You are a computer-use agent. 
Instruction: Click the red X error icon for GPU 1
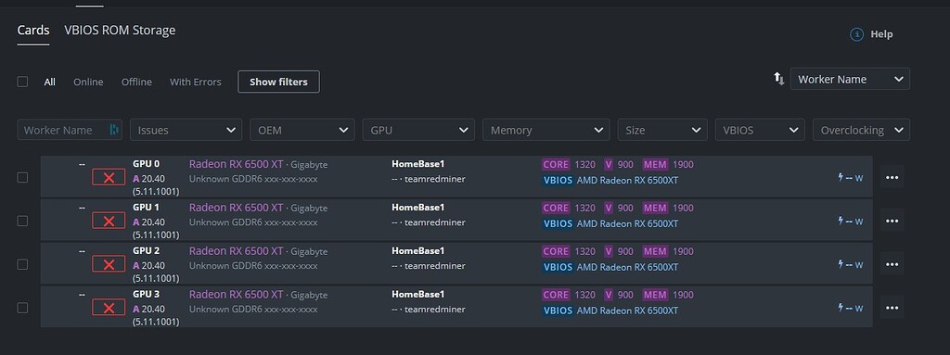click(109, 222)
